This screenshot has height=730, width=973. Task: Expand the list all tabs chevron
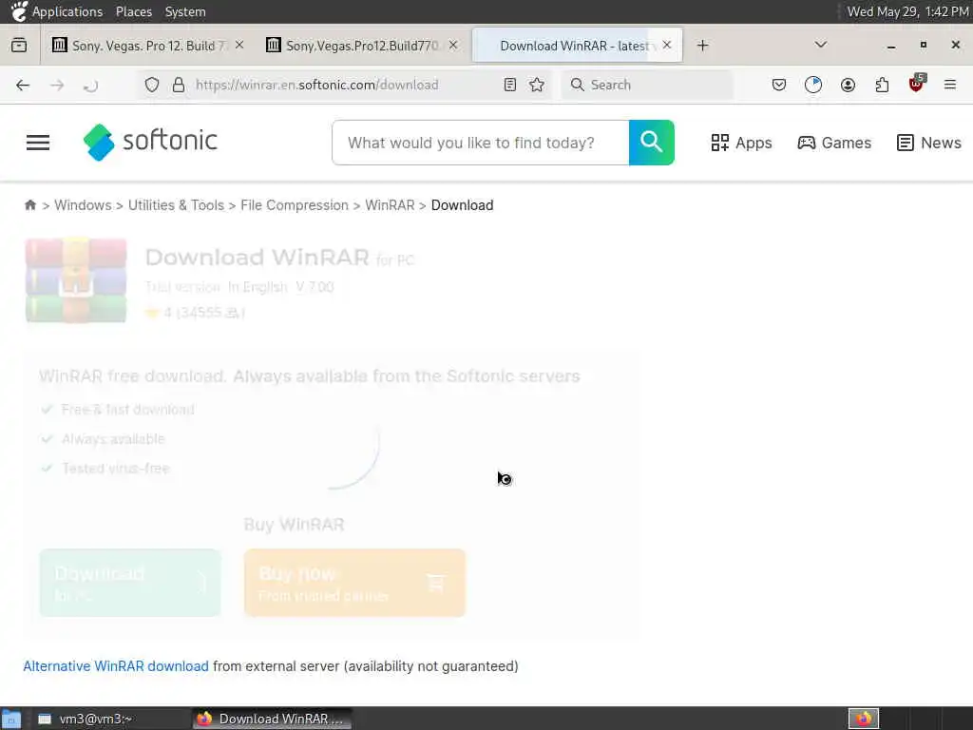821,45
